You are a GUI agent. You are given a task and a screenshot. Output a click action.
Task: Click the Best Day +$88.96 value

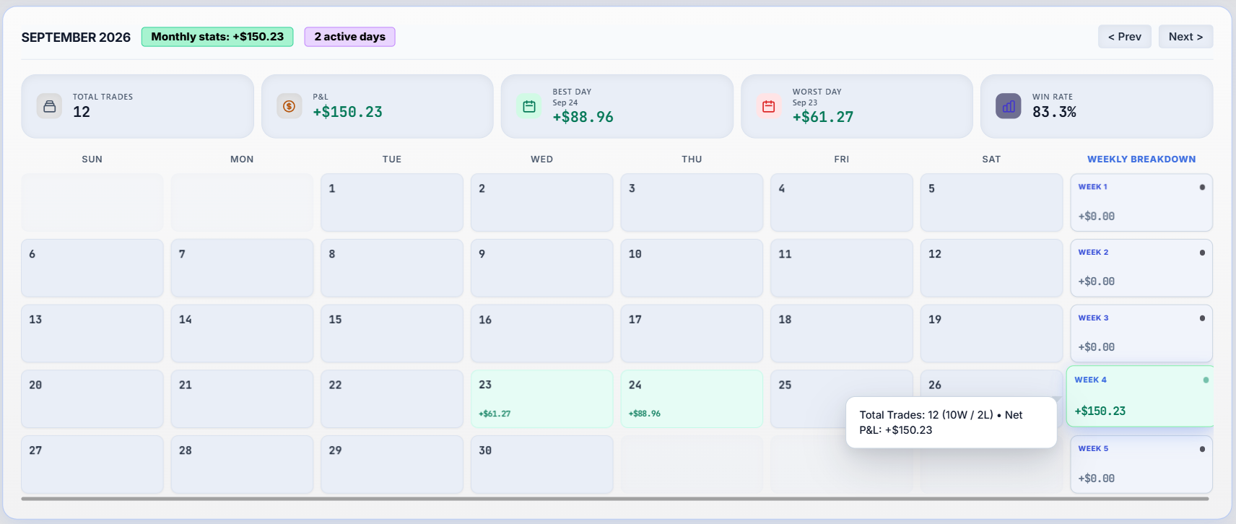(x=583, y=117)
